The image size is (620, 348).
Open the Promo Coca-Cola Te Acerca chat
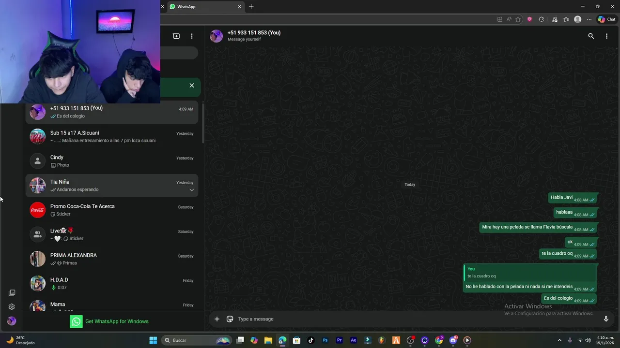pyautogui.click(x=112, y=210)
